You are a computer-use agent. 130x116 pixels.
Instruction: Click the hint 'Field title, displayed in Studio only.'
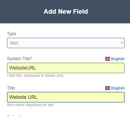click(x=36, y=75)
